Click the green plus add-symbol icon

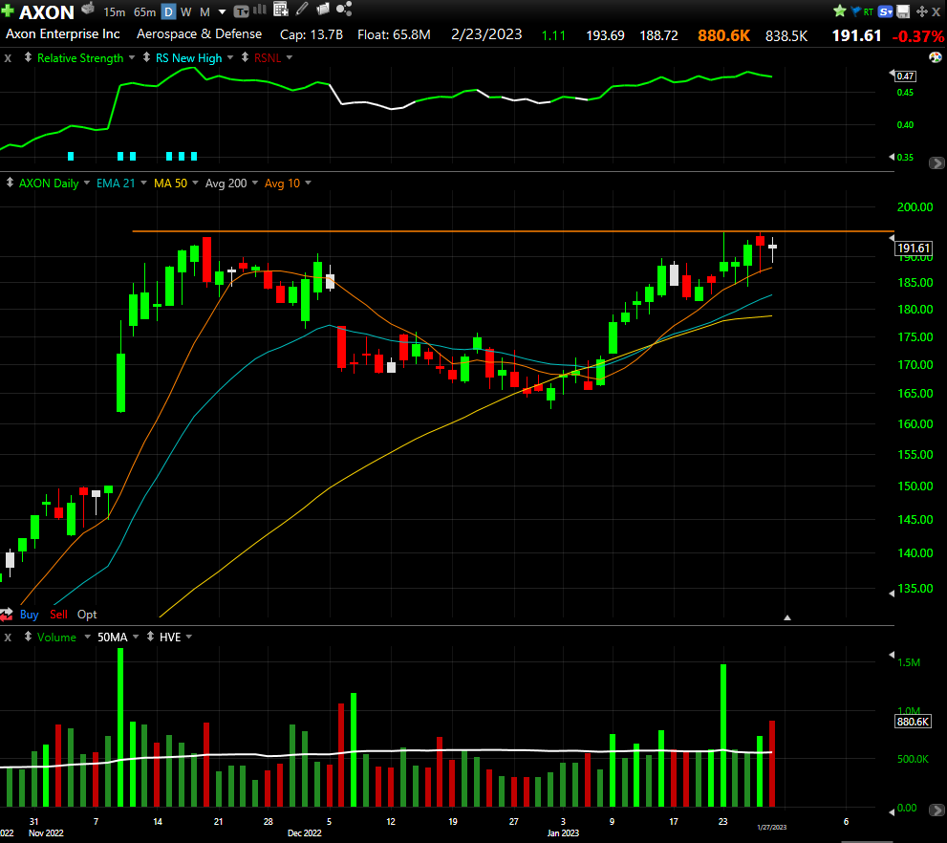point(8,11)
